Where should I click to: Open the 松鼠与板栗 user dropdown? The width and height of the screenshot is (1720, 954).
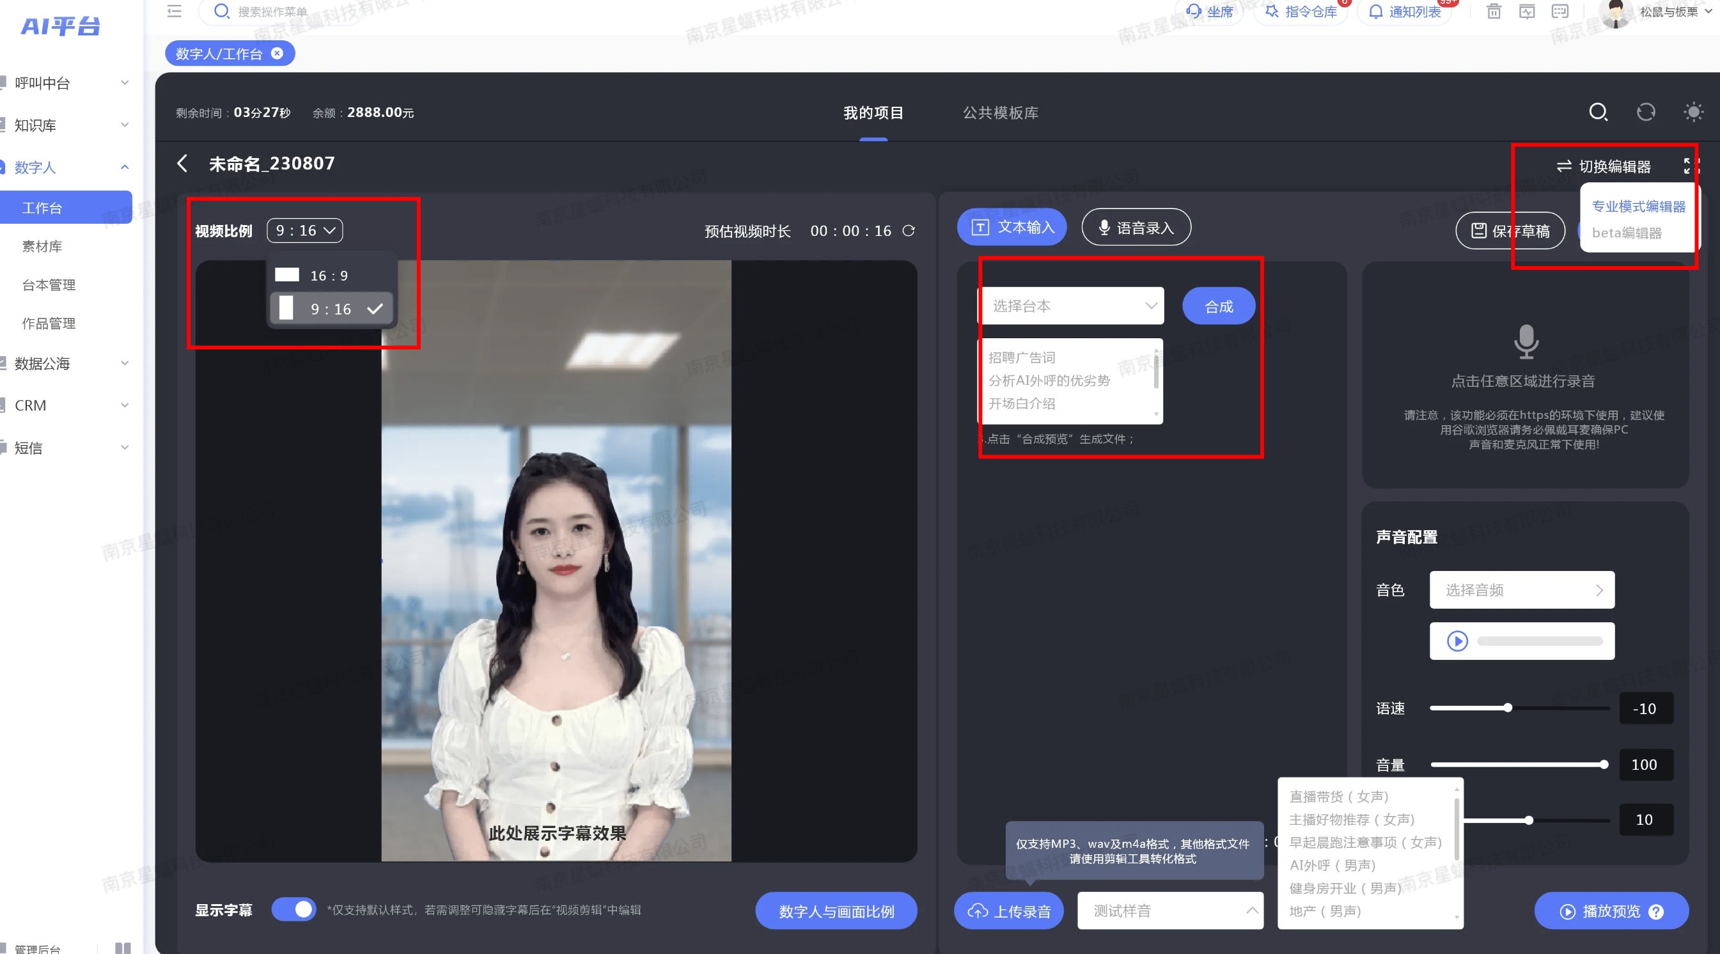coord(1675,12)
